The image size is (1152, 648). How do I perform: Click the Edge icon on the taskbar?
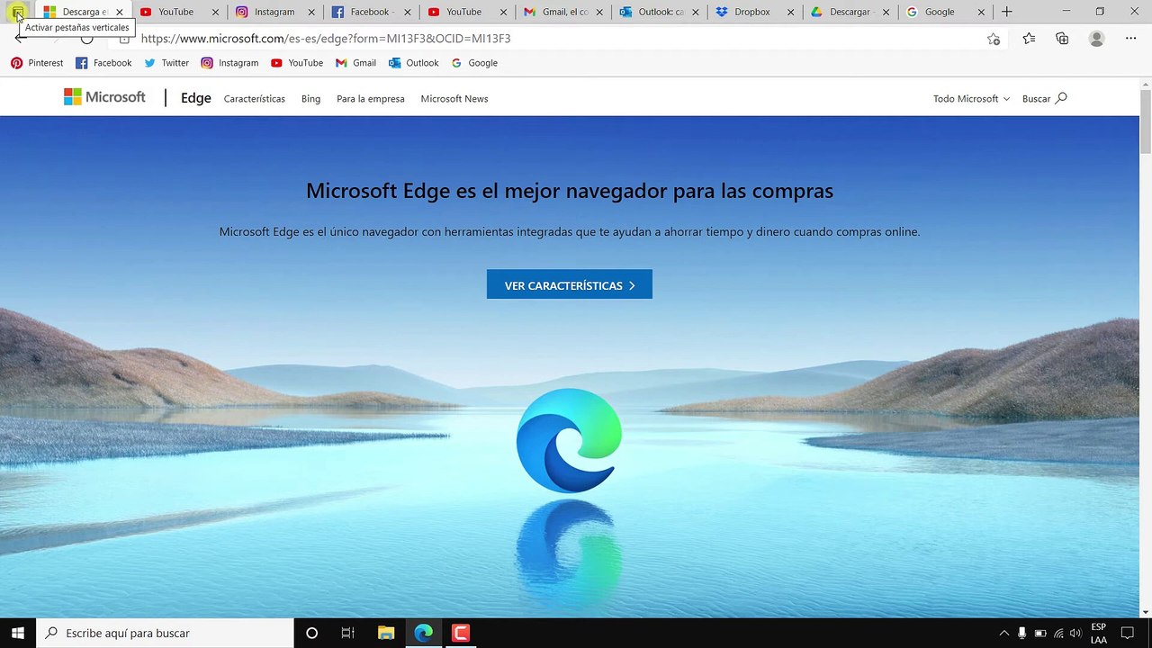click(x=423, y=633)
